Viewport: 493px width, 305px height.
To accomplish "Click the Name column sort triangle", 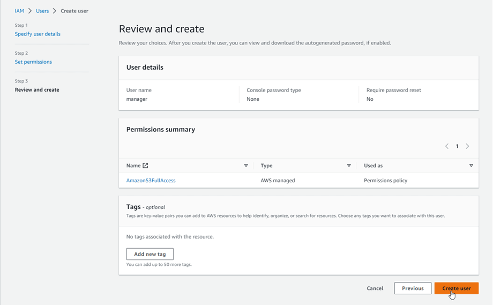I will pyautogui.click(x=246, y=166).
